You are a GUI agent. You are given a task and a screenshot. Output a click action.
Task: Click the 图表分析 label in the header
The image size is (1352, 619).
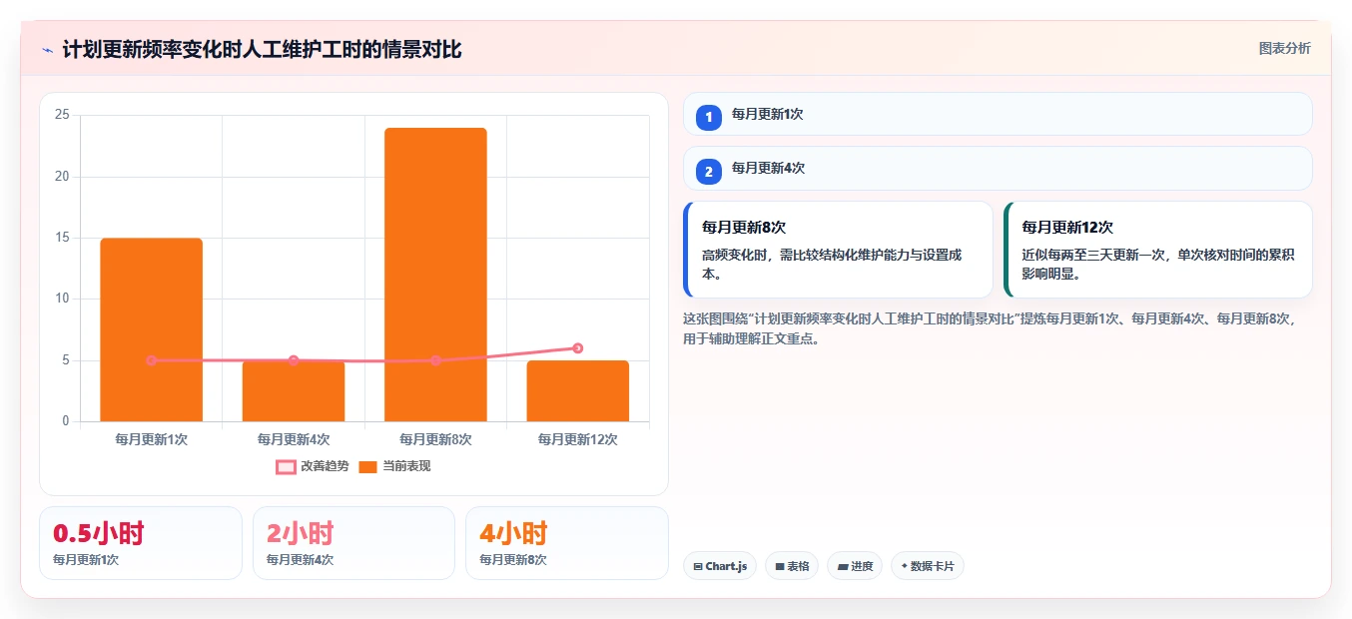click(x=1284, y=48)
